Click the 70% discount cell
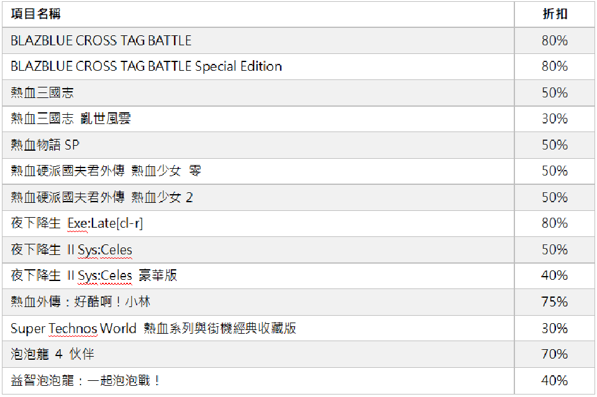Image resolution: width=597 pixels, height=397 pixels. point(554,354)
